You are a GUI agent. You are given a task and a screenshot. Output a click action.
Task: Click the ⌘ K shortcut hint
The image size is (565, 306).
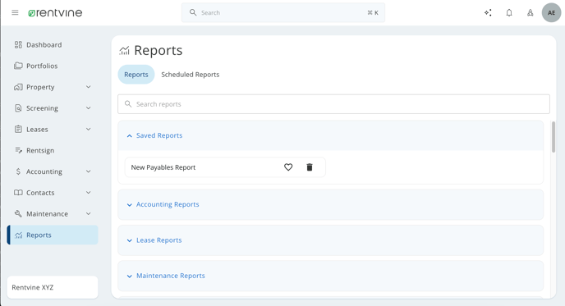click(373, 12)
